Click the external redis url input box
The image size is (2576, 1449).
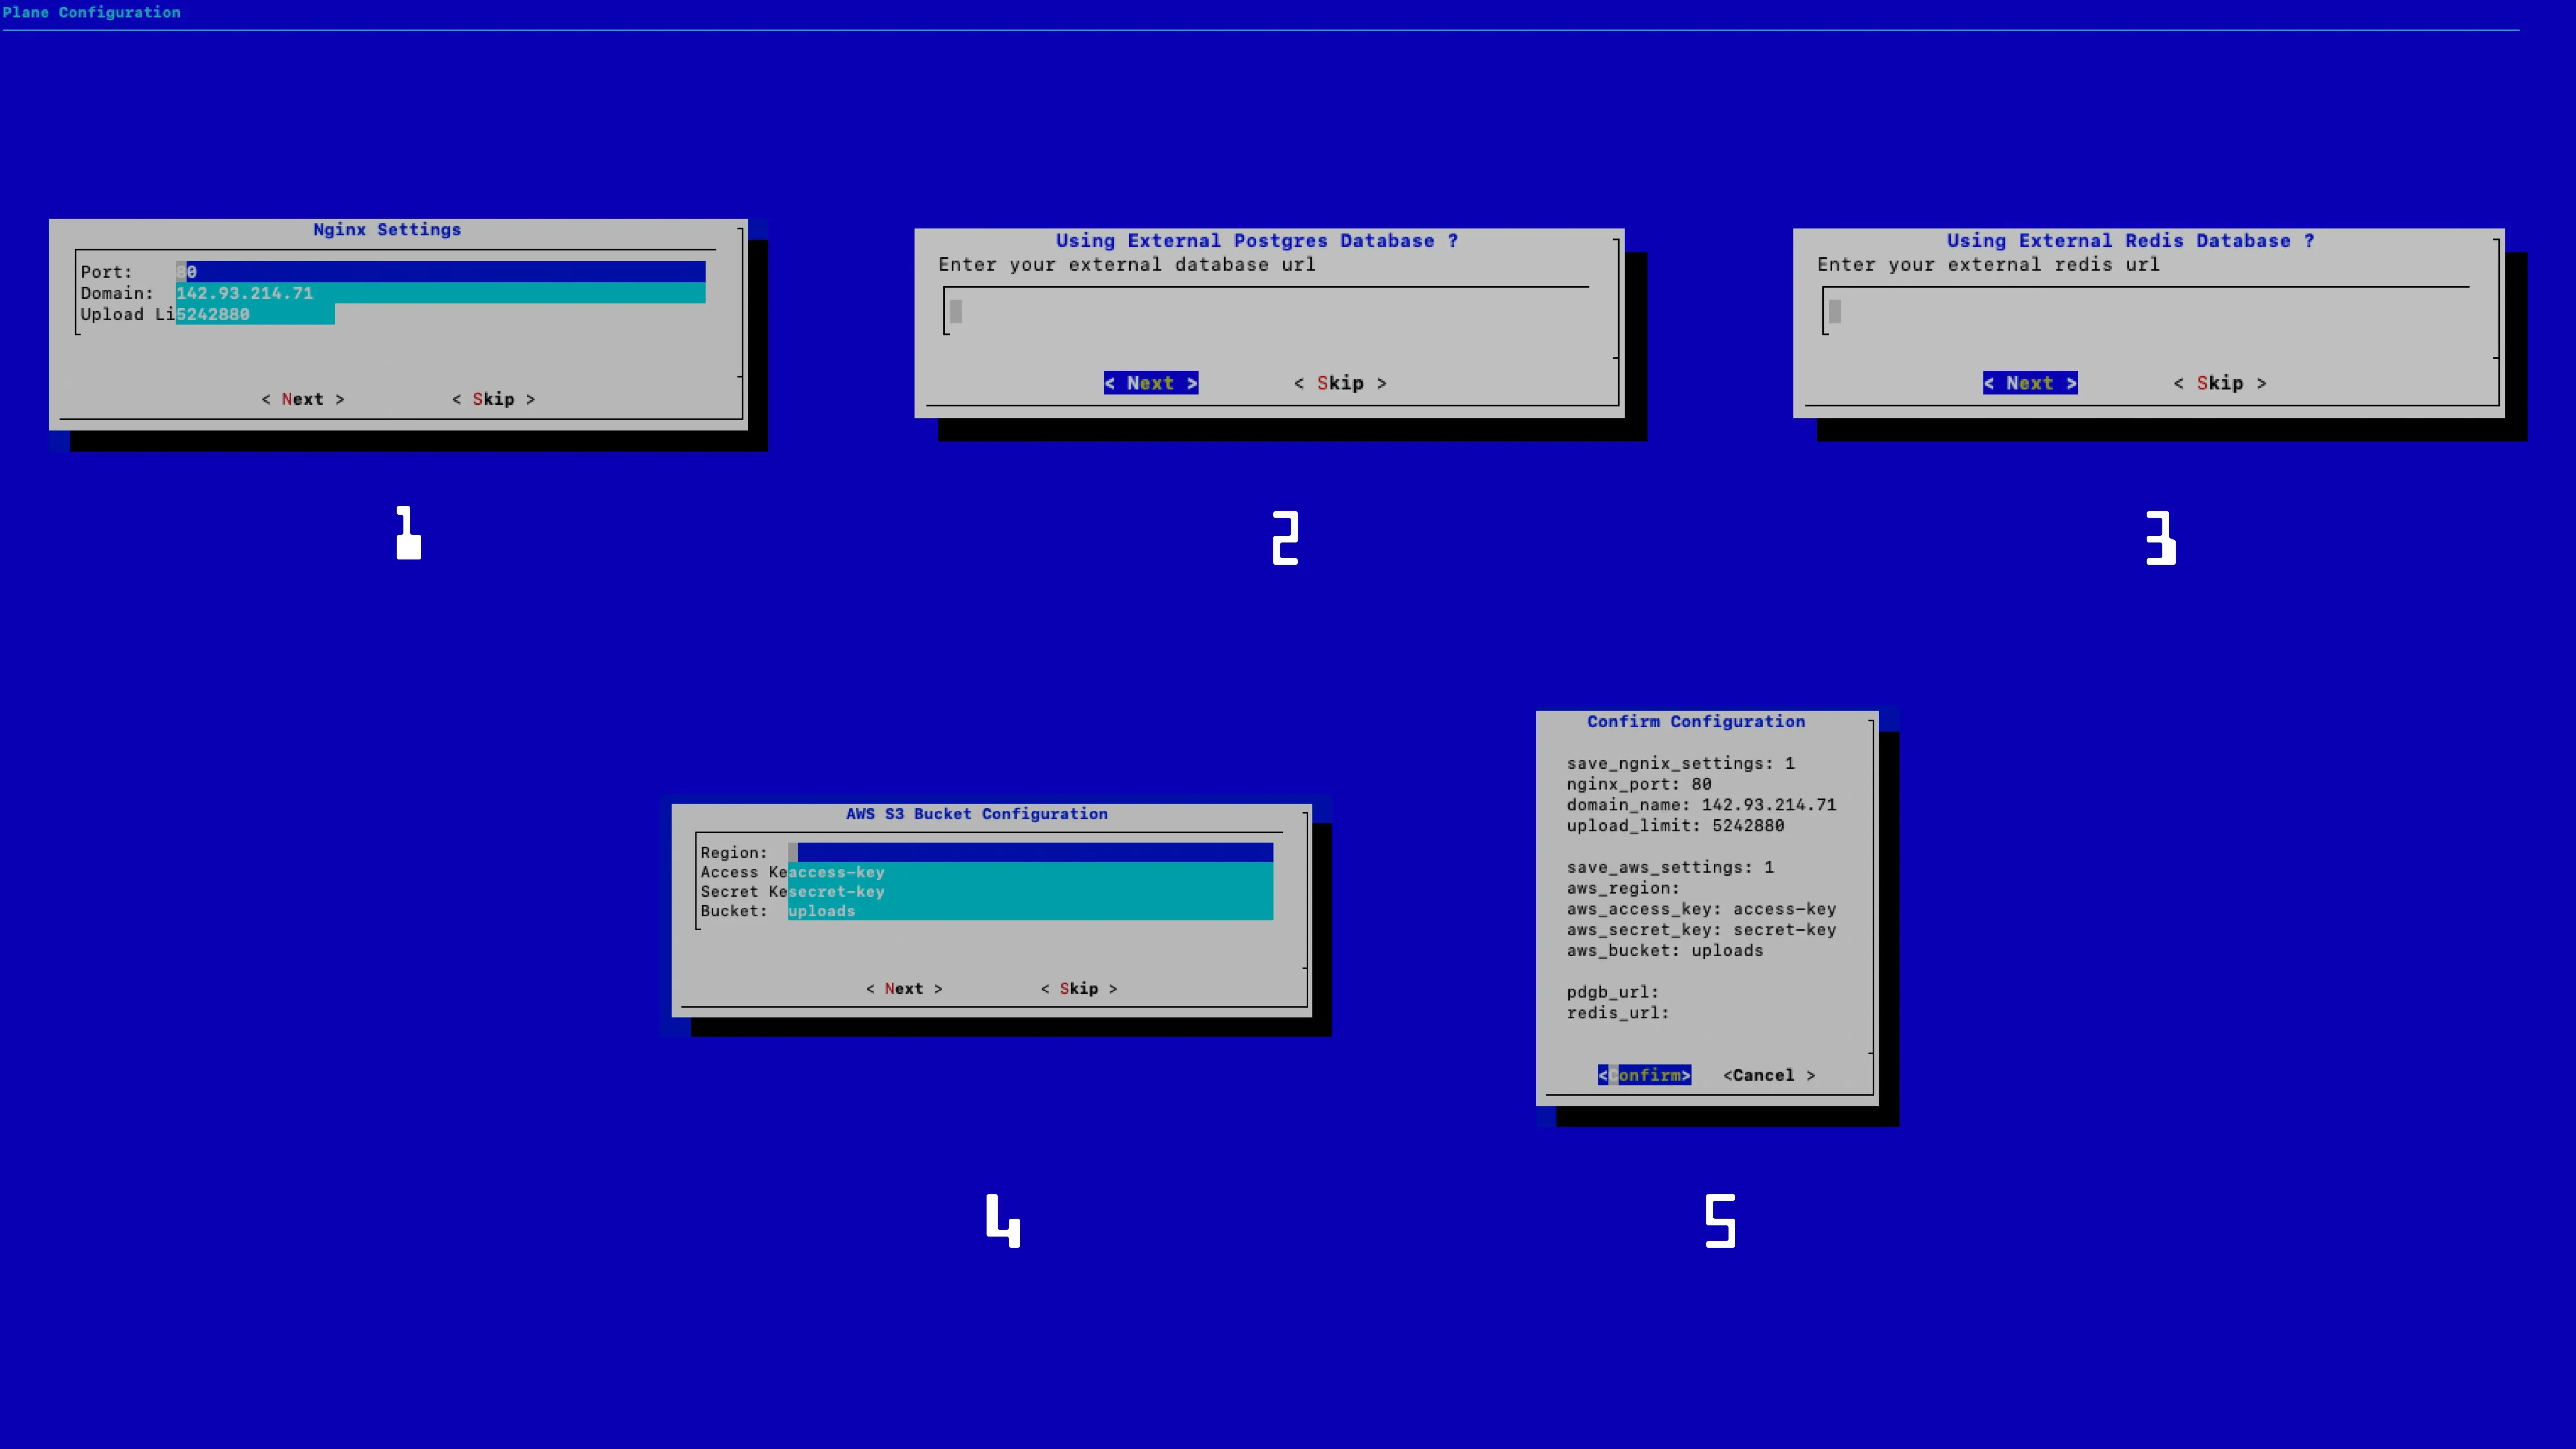point(2146,312)
